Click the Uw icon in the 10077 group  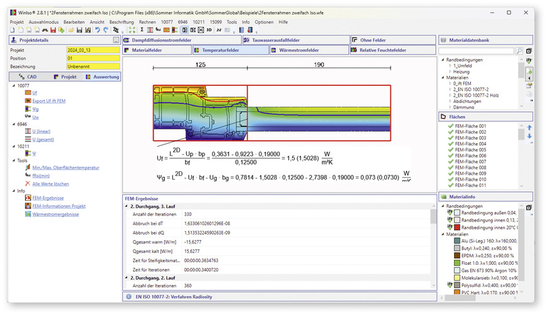click(28, 117)
